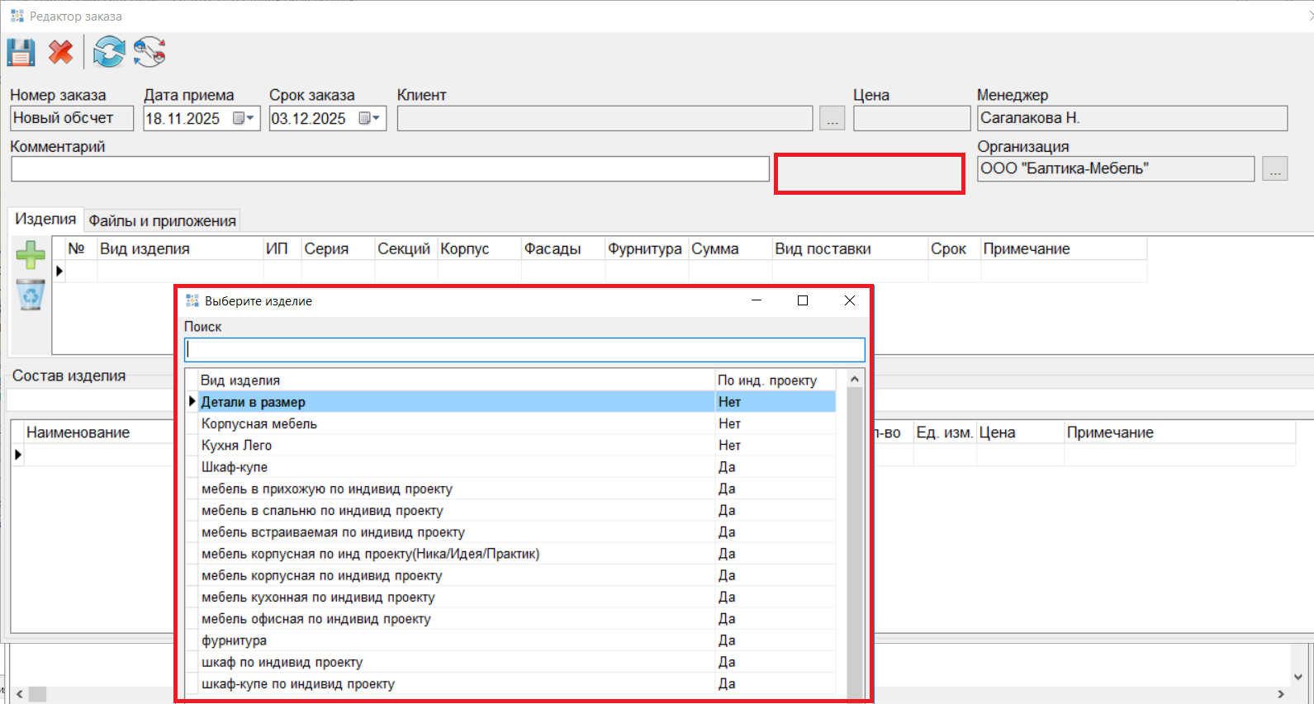The image size is (1314, 704).
Task: Open the Дата приема calendar dropdown
Action: (244, 119)
